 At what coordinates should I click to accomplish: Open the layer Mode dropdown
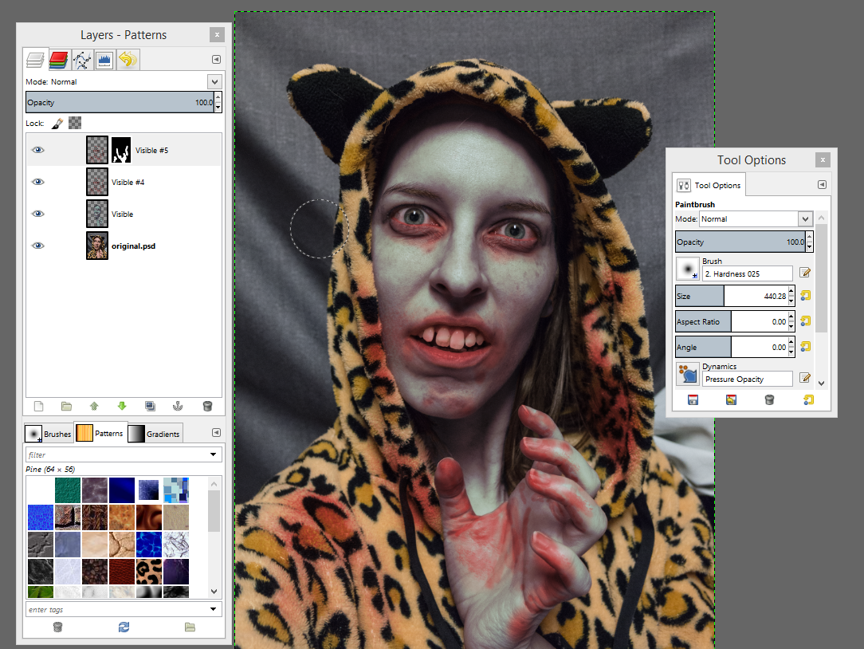(x=214, y=81)
